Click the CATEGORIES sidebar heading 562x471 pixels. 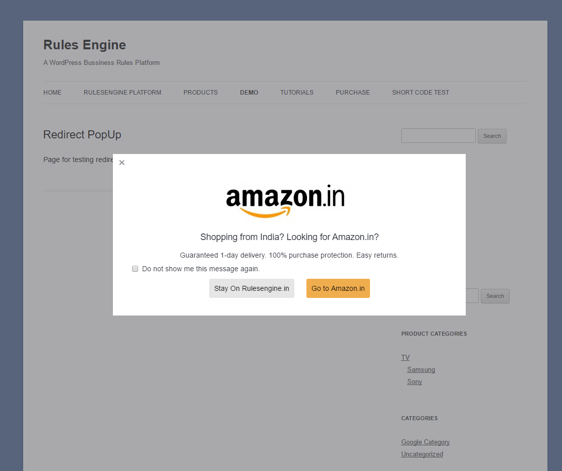(x=419, y=418)
